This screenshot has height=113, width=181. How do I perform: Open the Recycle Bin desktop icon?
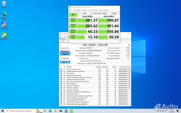tap(4, 4)
